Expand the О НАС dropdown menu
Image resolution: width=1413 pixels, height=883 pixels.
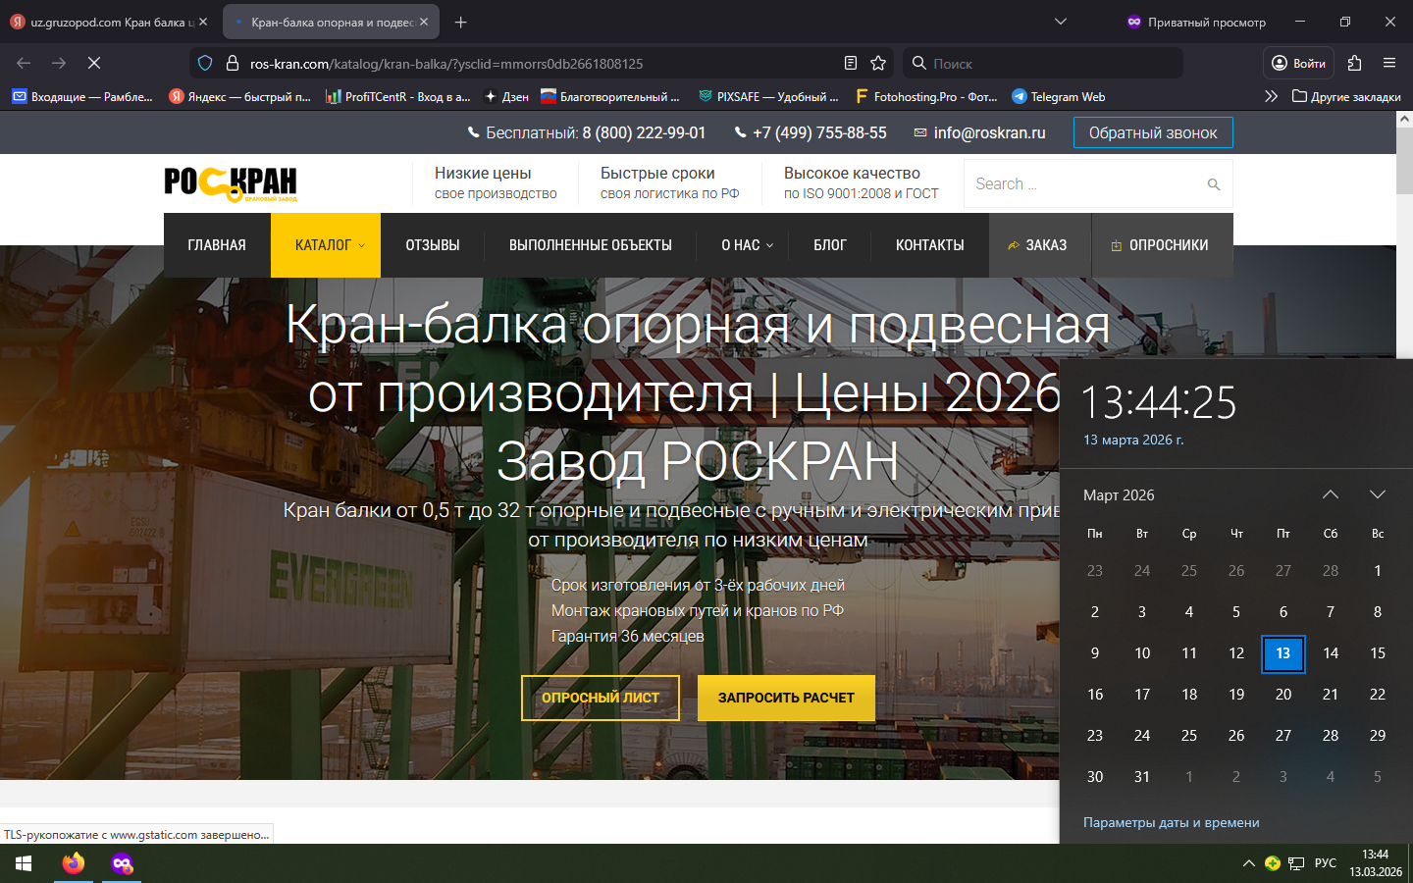(x=747, y=245)
